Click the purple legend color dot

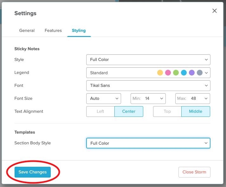pyautogui.click(x=192, y=73)
